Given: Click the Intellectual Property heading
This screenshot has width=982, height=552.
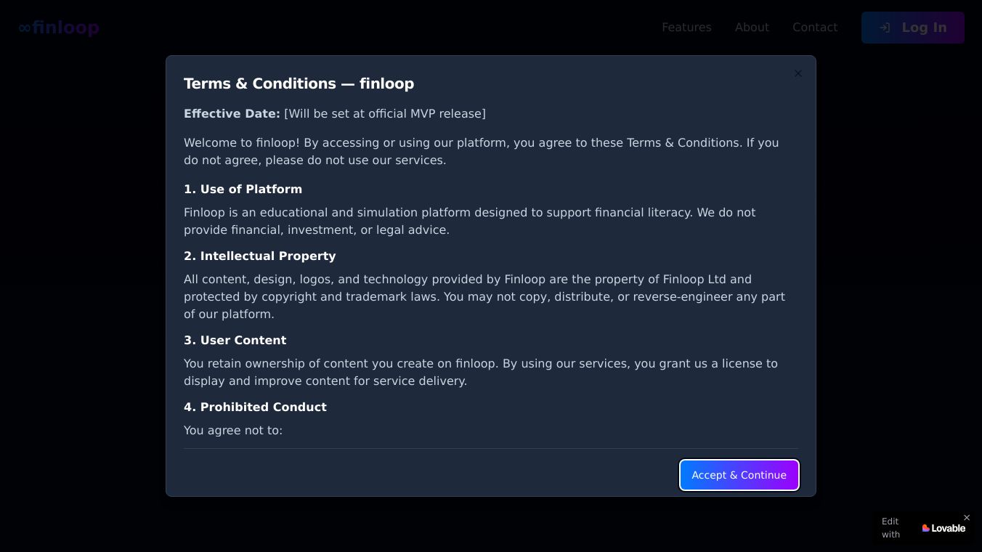Looking at the screenshot, I should tap(259, 256).
